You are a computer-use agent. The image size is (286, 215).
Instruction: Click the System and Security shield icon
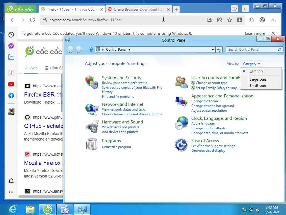click(92, 82)
